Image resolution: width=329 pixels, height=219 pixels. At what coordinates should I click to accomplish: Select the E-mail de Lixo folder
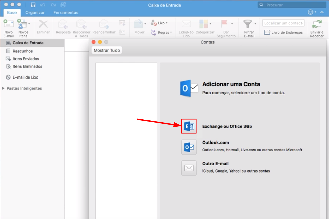tap(32, 77)
